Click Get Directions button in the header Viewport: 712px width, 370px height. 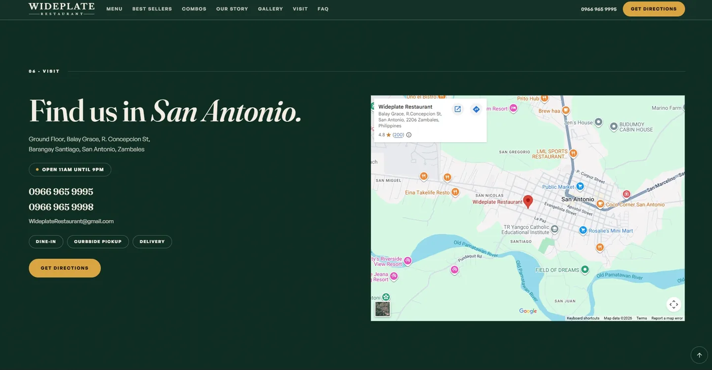click(654, 9)
